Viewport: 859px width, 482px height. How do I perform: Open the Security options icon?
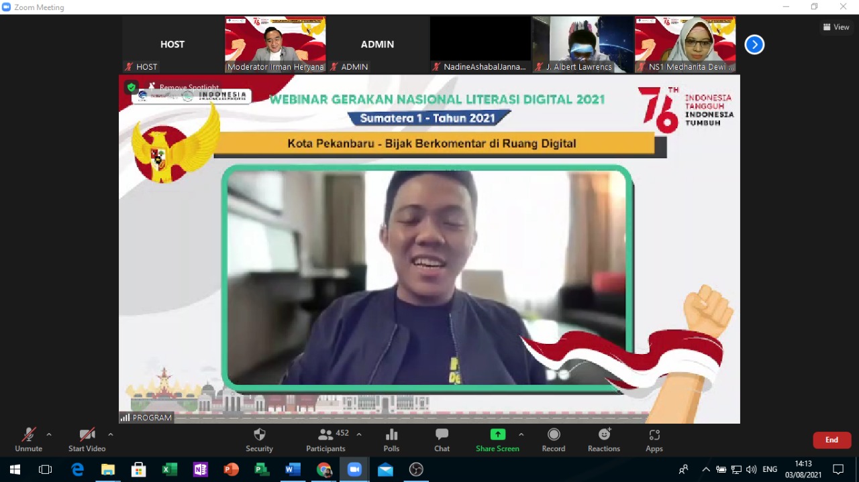click(x=259, y=439)
